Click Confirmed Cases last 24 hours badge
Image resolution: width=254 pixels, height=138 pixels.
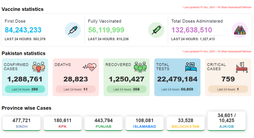(25, 89)
